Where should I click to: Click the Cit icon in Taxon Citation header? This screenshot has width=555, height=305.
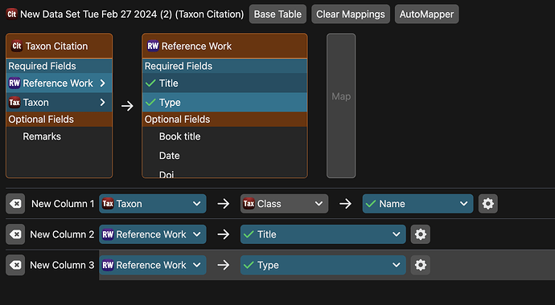17,46
